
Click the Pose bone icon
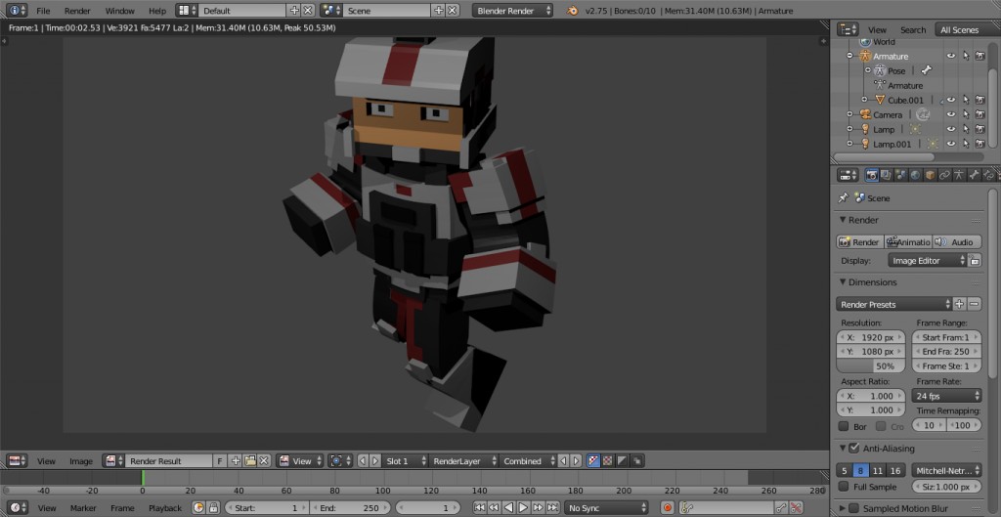pyautogui.click(x=927, y=70)
